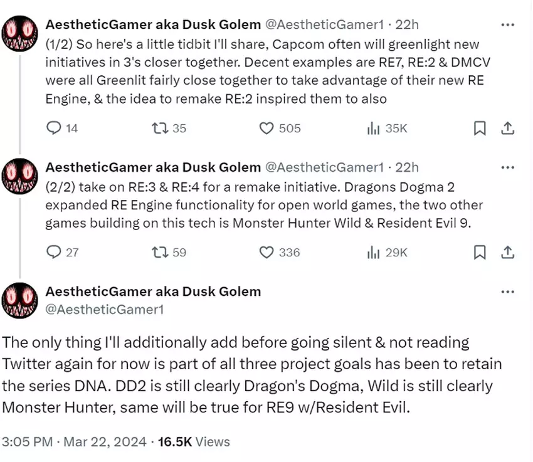Open more options on the main tweet
533x462 pixels.
[509, 292]
